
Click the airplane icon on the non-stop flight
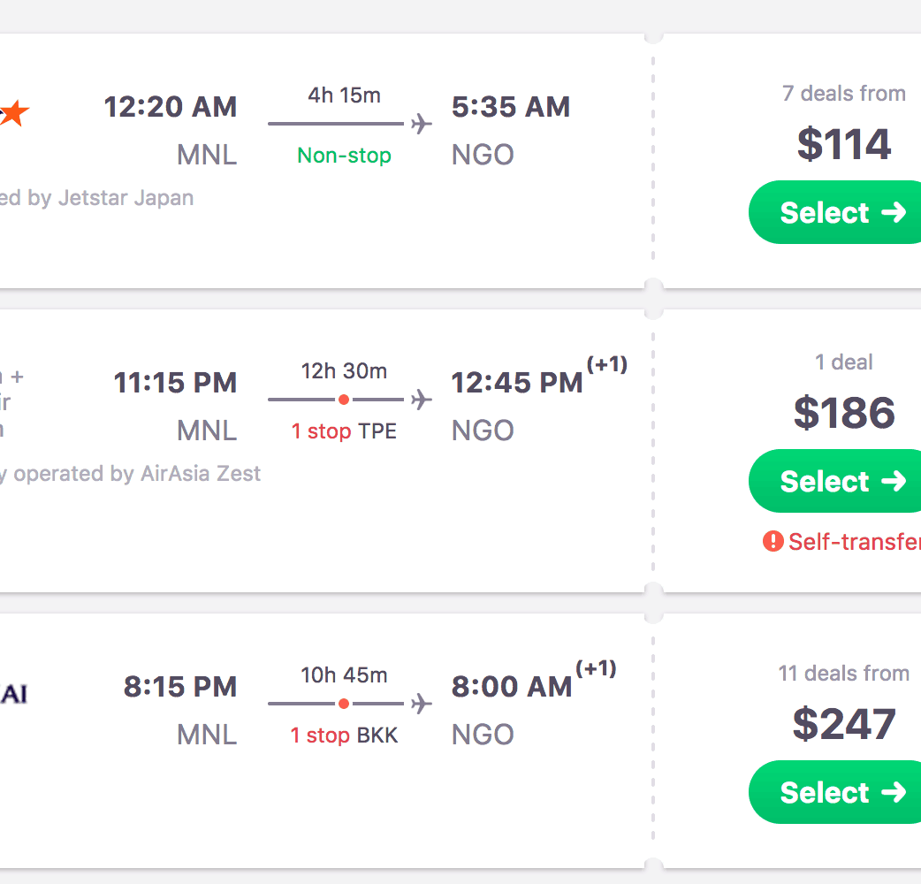click(422, 124)
